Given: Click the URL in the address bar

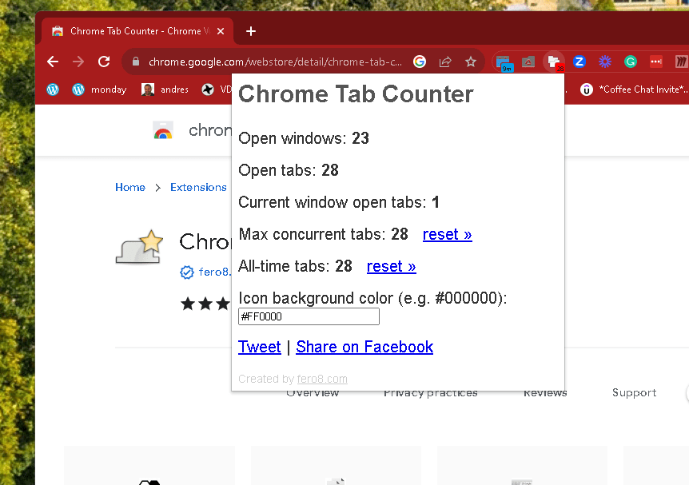Looking at the screenshot, I should tap(275, 62).
